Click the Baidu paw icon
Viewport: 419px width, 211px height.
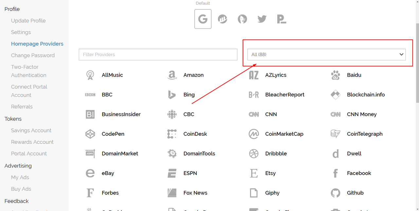coord(336,75)
